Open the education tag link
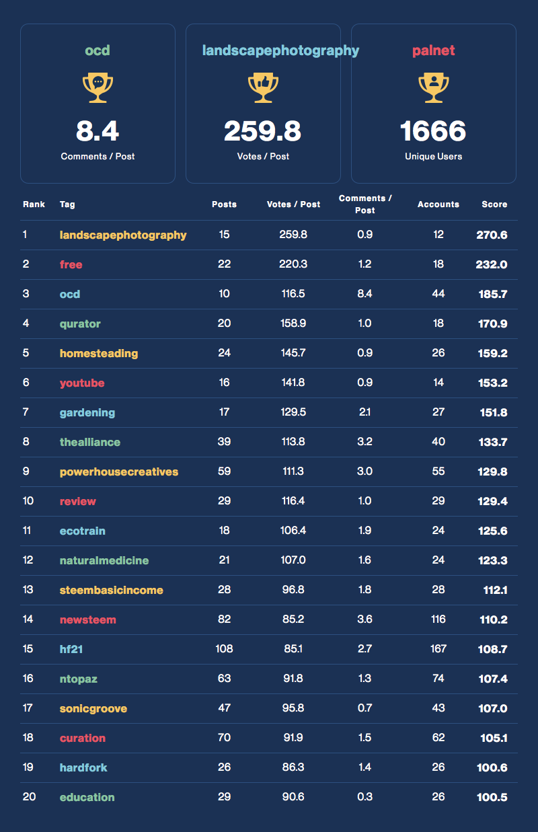 click(87, 797)
